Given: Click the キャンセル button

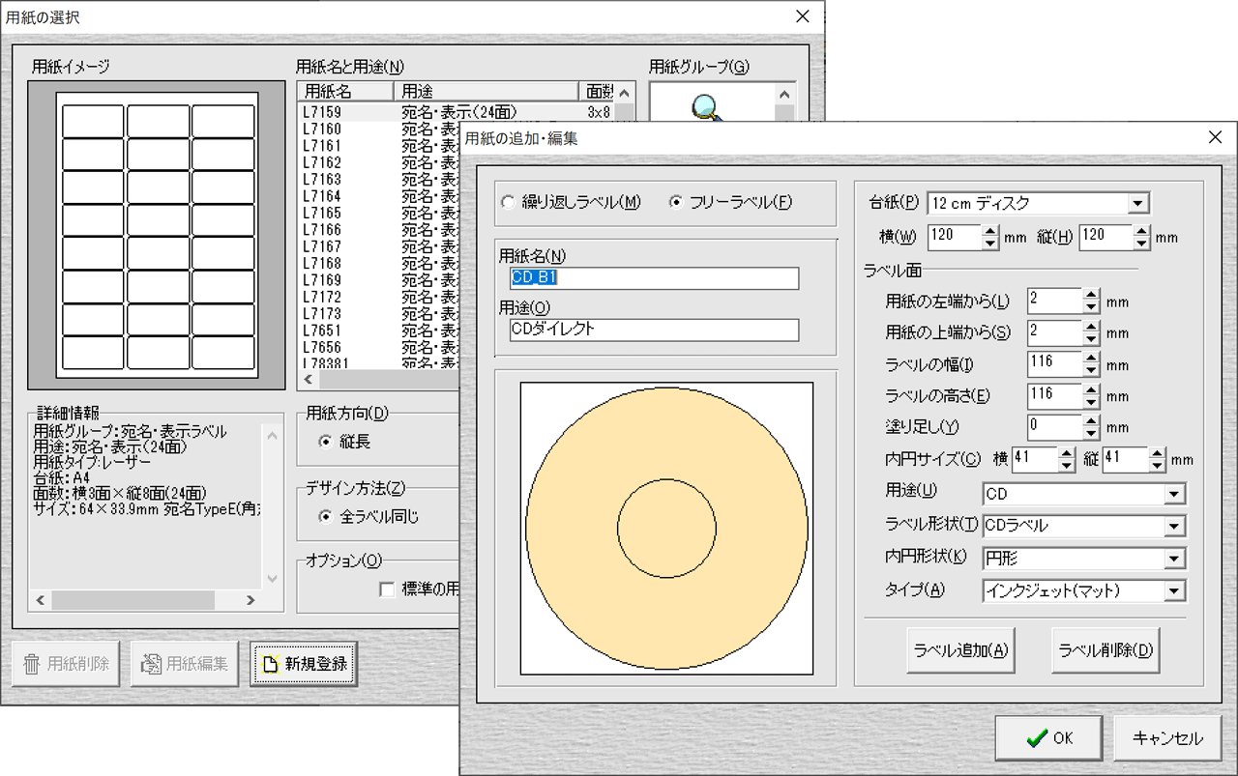Looking at the screenshot, I should (x=1167, y=737).
